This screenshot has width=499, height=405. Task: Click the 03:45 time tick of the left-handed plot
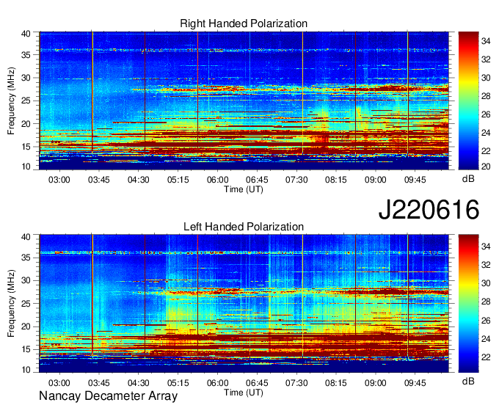[98, 383]
